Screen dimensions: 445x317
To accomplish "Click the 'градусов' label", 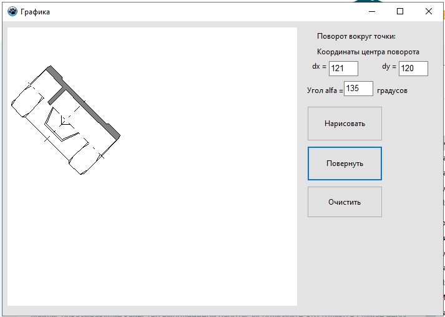I will (x=392, y=91).
